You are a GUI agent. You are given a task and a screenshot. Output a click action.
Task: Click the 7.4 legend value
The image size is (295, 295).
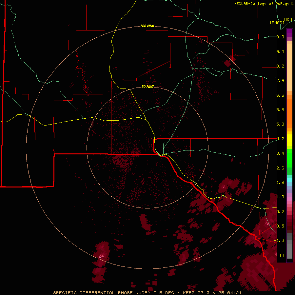coord(280,81)
